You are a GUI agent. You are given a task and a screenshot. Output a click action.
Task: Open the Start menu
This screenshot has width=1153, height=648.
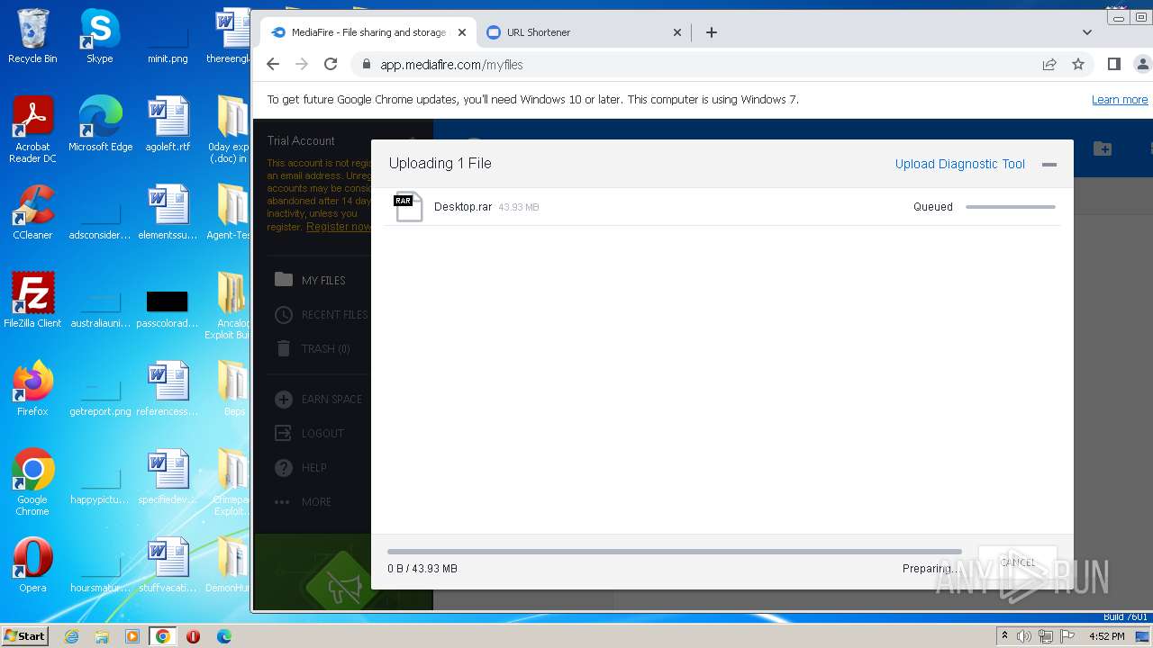[x=24, y=636]
